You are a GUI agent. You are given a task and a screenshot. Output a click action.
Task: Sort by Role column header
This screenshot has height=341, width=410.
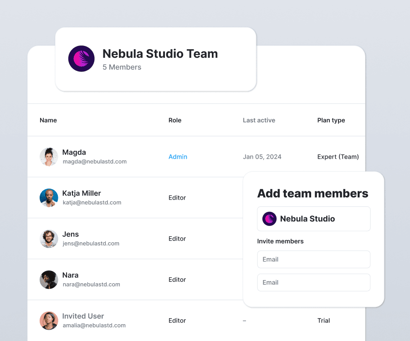[x=175, y=120]
